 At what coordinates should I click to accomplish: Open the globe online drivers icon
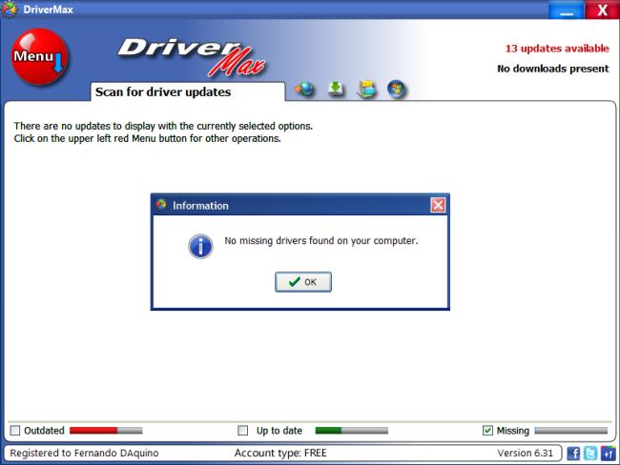(x=304, y=89)
